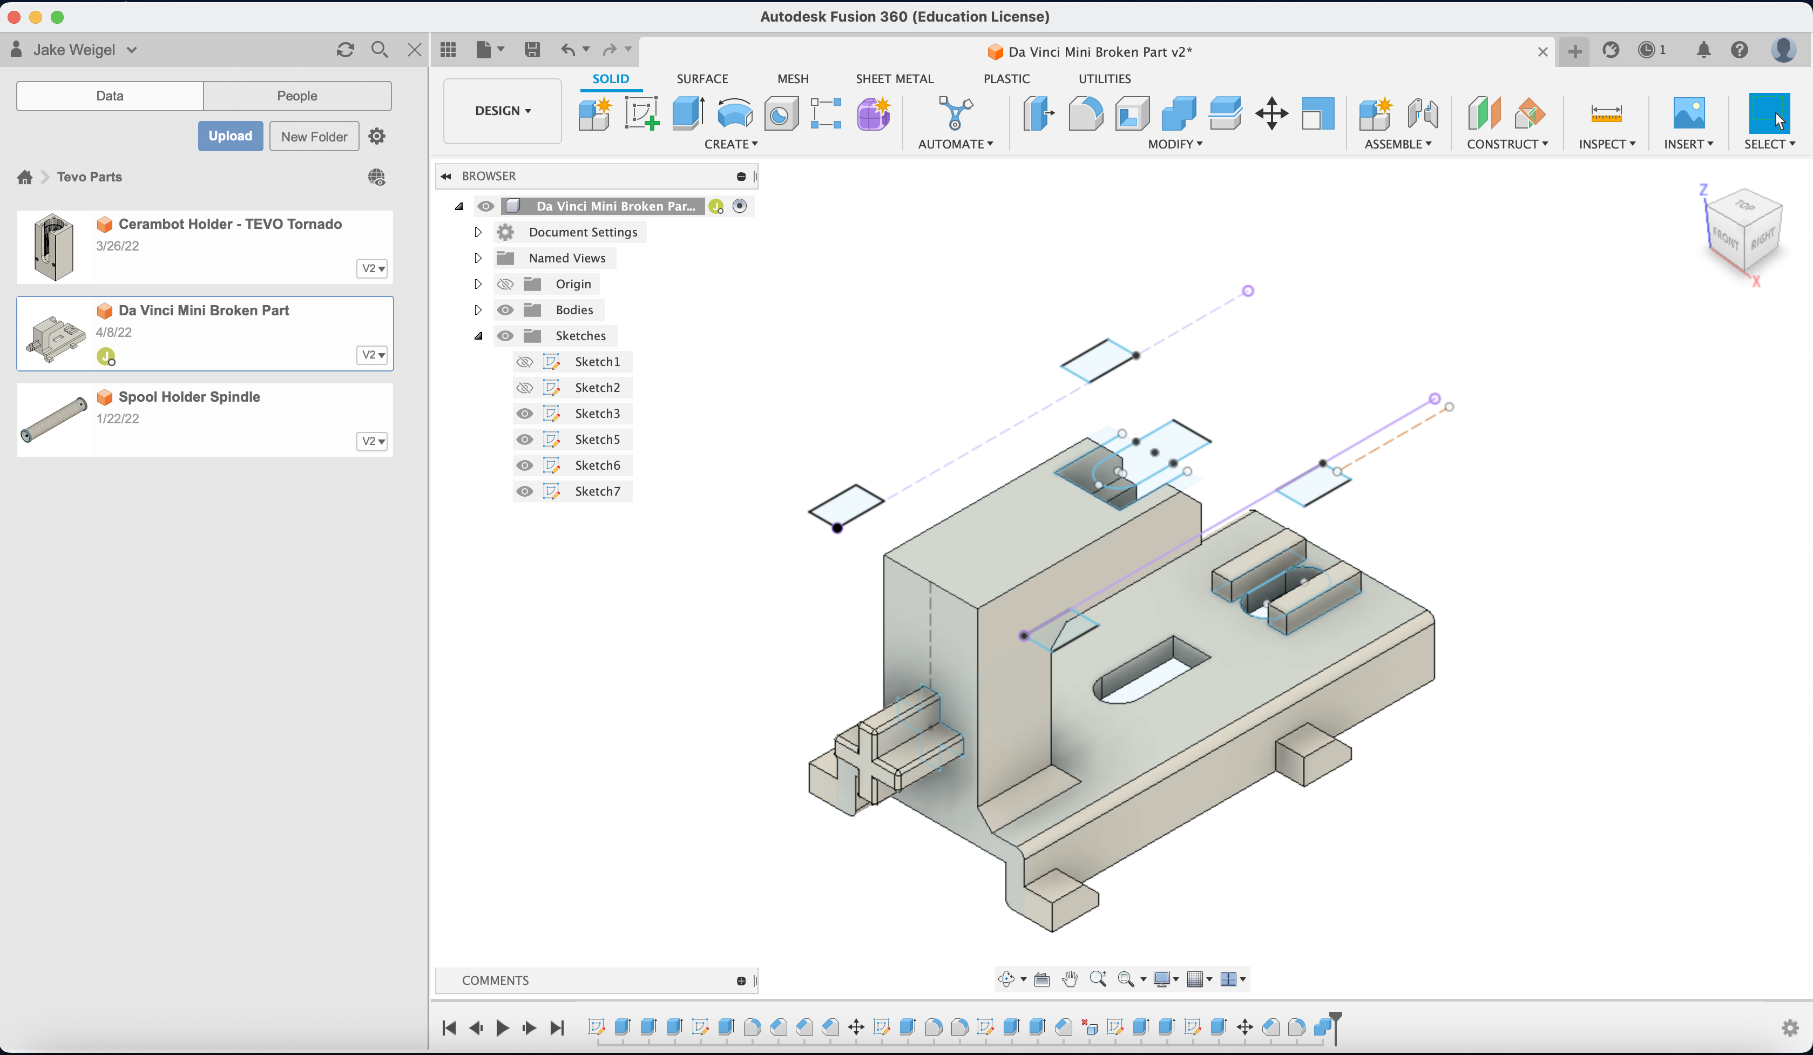Collapse the Sketches folder node
The height and width of the screenshot is (1055, 1813).
(x=478, y=335)
